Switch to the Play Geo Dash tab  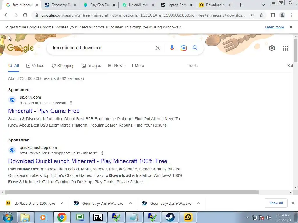pyautogui.click(x=97, y=5)
